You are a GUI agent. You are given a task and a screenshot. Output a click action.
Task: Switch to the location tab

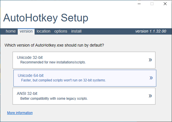[x=43, y=31]
